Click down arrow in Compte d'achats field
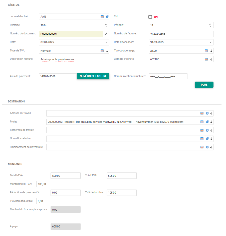226x236 pixels. [211, 59]
